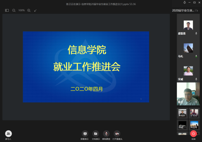Turn on the camera (打开摄像头)
Screen dimensions: 202x142
[x=117, y=134]
